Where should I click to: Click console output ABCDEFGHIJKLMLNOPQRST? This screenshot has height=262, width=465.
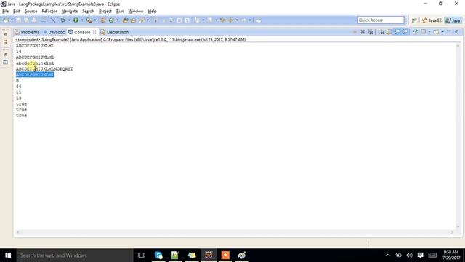click(x=44, y=69)
